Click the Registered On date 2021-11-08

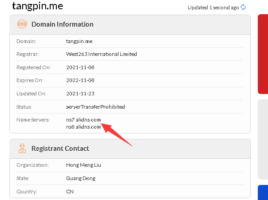click(80, 67)
